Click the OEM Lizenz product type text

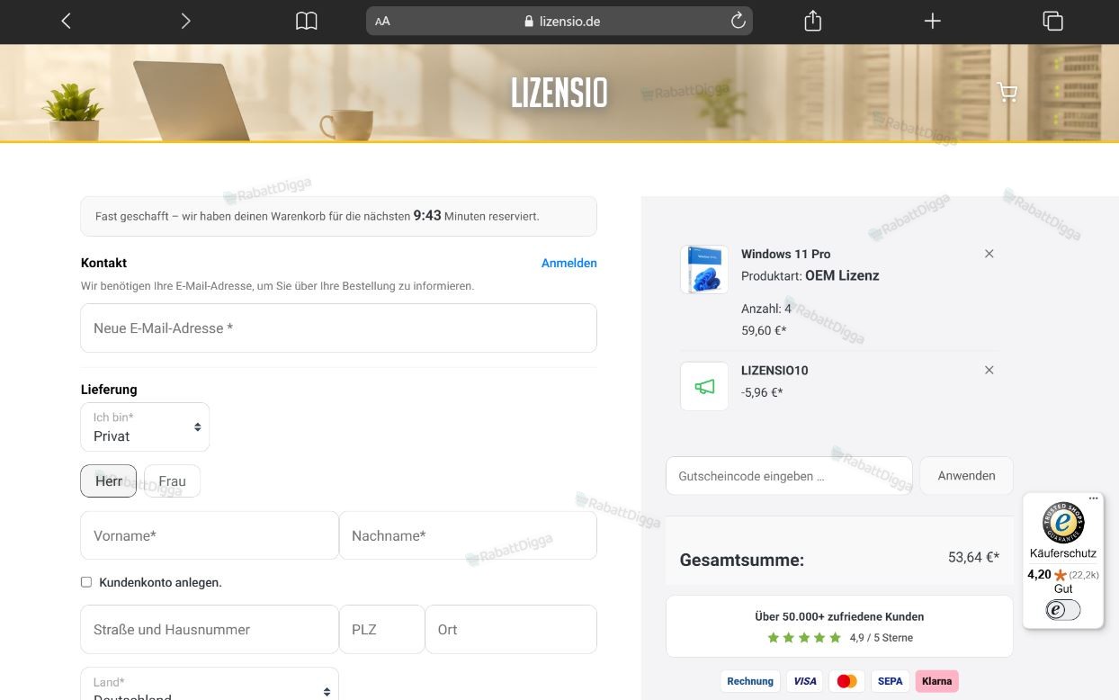coord(842,275)
